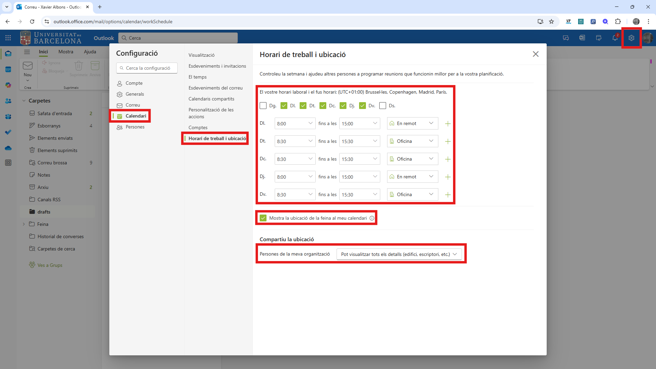Expand the location sharing details dropdown
Screen dimensions: 656x369
(x=399, y=254)
